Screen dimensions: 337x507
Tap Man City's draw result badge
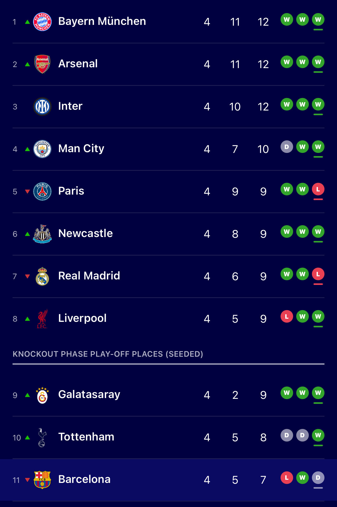point(287,147)
